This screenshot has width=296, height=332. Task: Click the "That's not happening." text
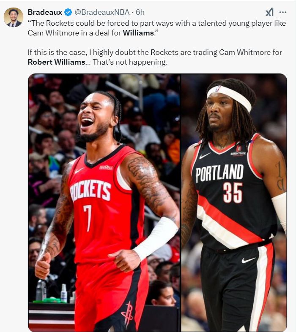130,62
